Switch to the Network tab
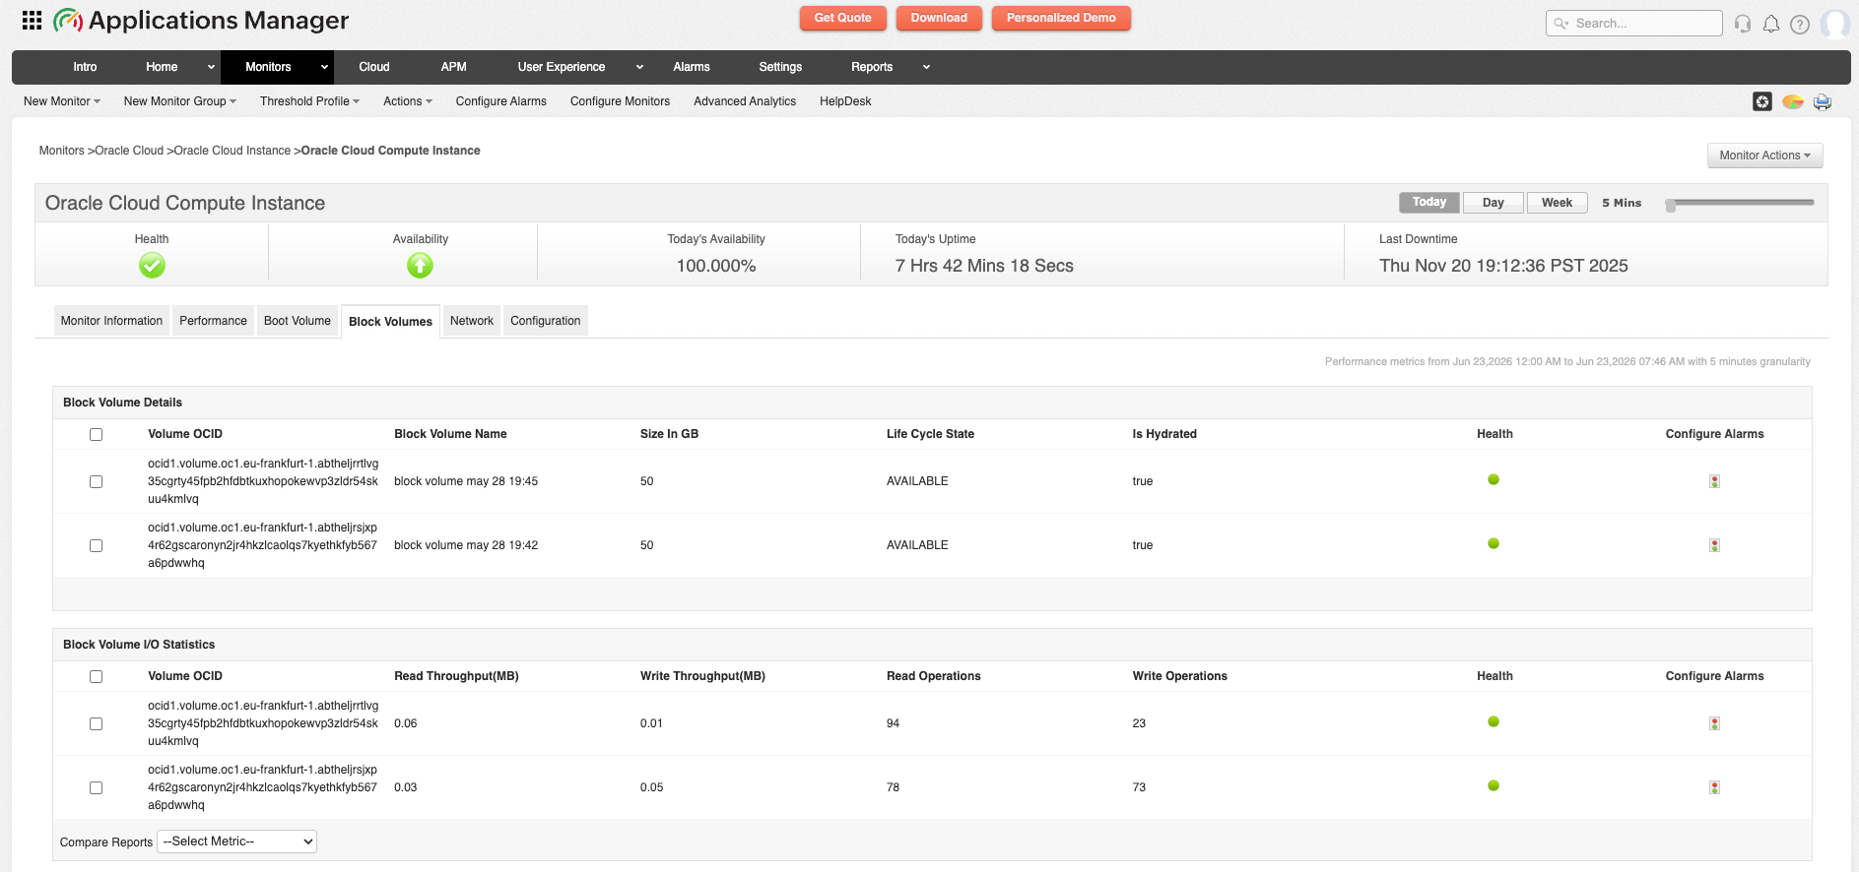1859x872 pixels. pyautogui.click(x=472, y=321)
